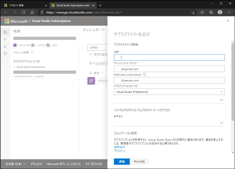Click info icon beside ライセンスの概要
The height and width of the screenshot is (169, 235).
tap(32, 52)
